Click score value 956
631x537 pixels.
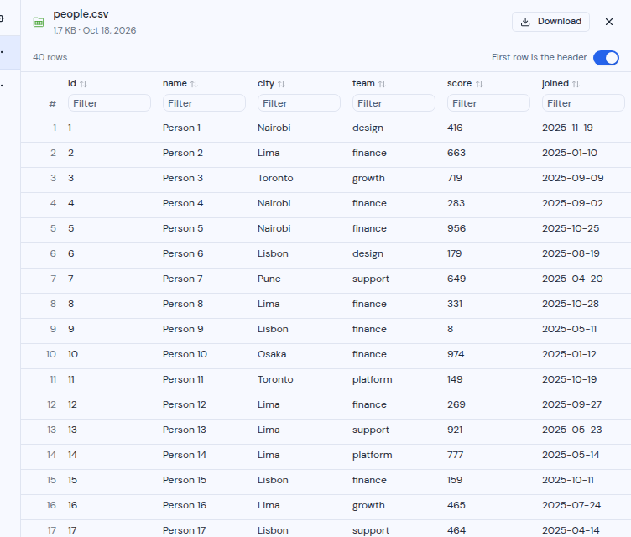pos(456,228)
